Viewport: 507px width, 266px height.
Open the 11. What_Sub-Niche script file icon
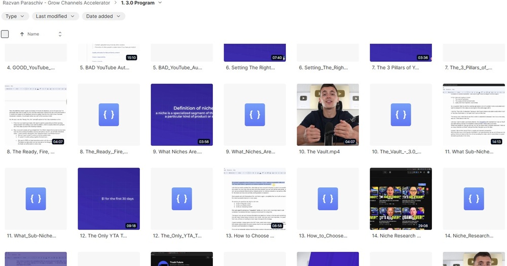pos(35,198)
